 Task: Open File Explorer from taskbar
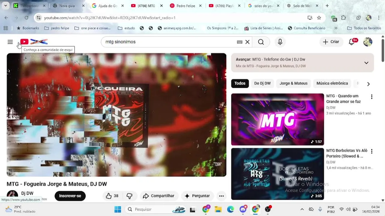click(x=218, y=209)
